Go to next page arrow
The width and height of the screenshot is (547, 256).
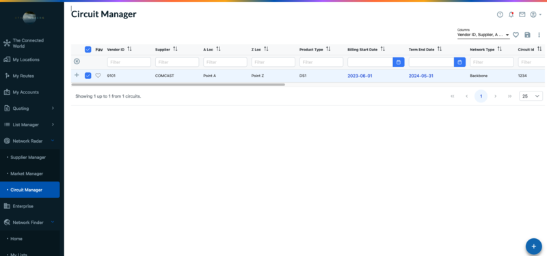(495, 96)
